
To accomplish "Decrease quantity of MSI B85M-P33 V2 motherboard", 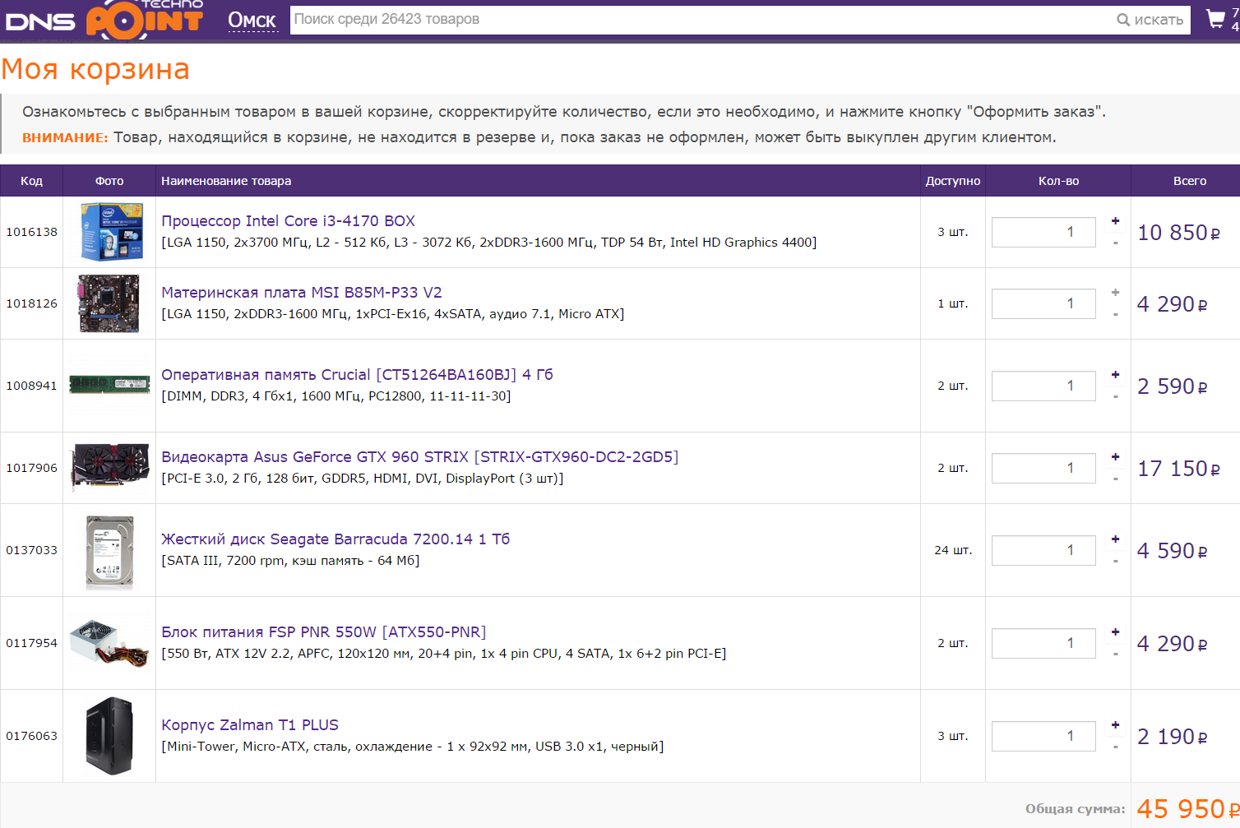I will [x=1115, y=314].
